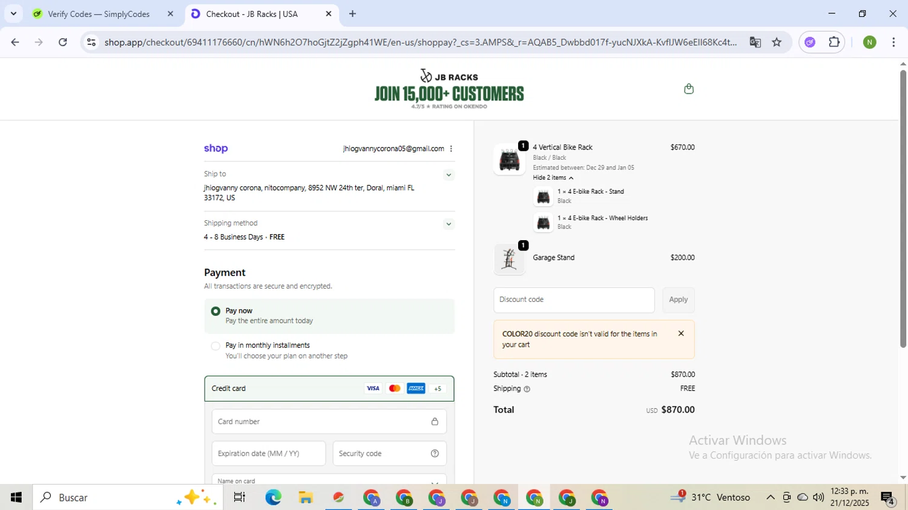Select Credit card payment method header
The height and width of the screenshot is (510, 908).
329,388
